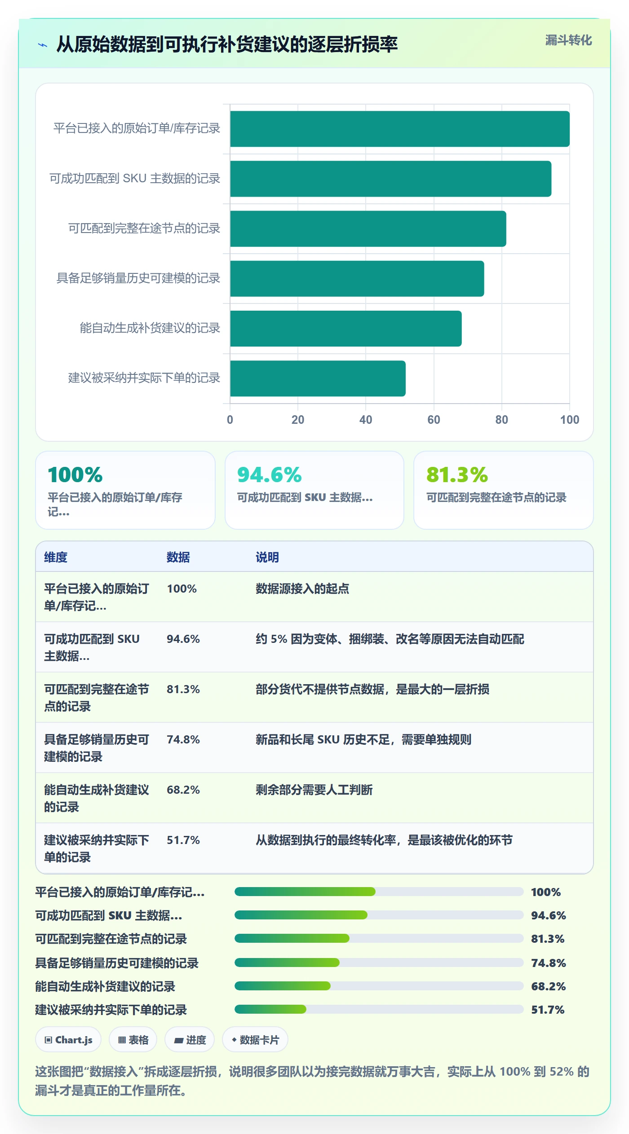
Task: Click the chart bar for 能自动生成补货建议的记录
Action: coord(346,328)
